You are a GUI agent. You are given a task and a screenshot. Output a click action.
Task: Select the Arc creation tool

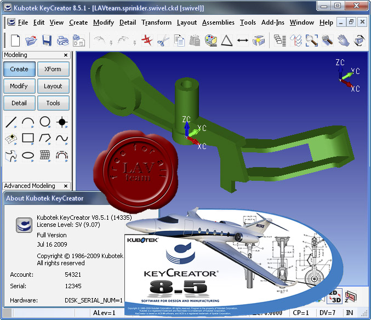pos(28,122)
